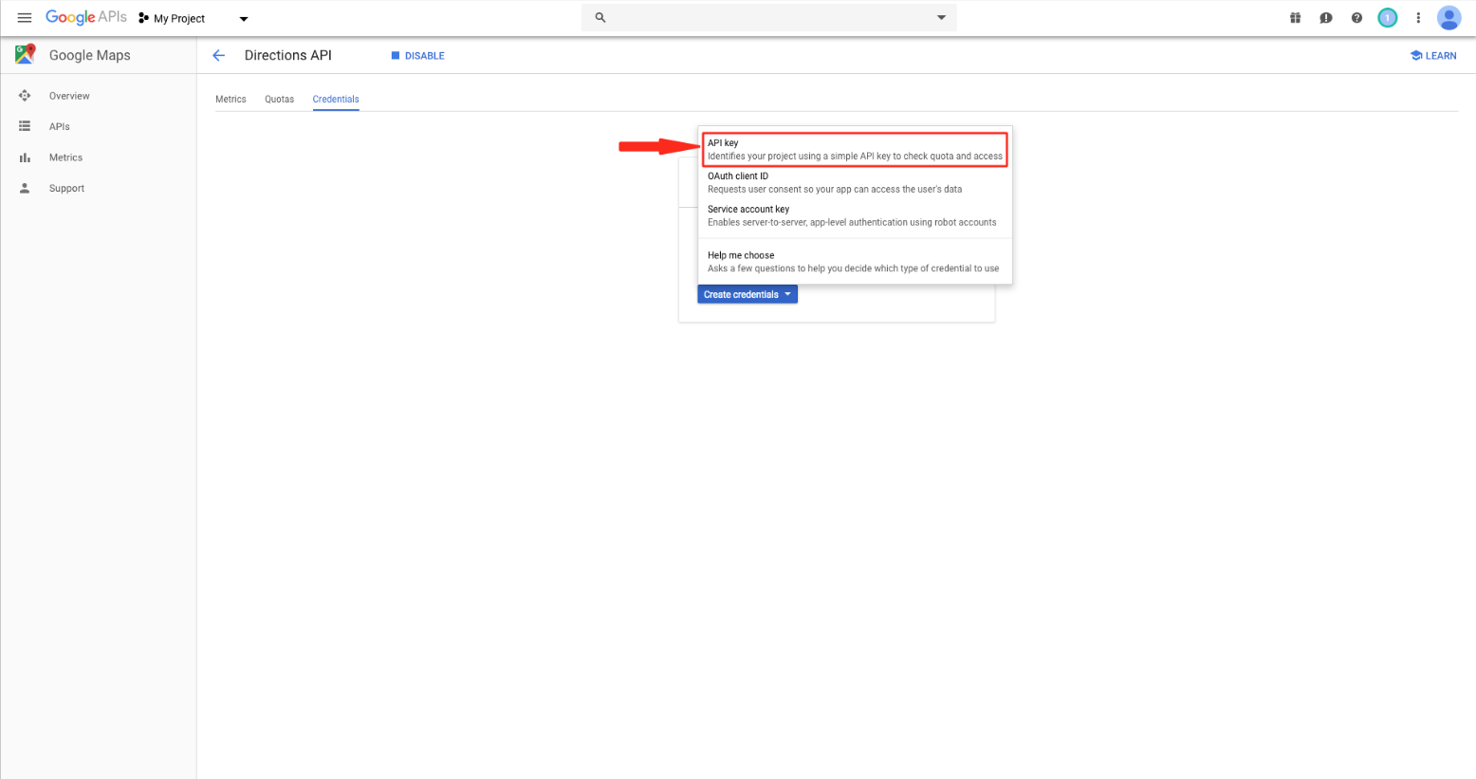Open Overview in the sidebar
This screenshot has width=1476, height=779.
pos(69,96)
